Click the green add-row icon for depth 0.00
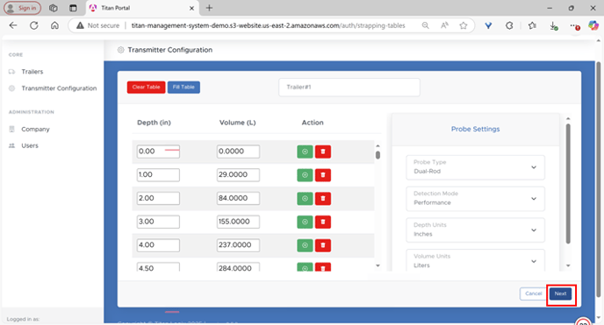 [305, 152]
